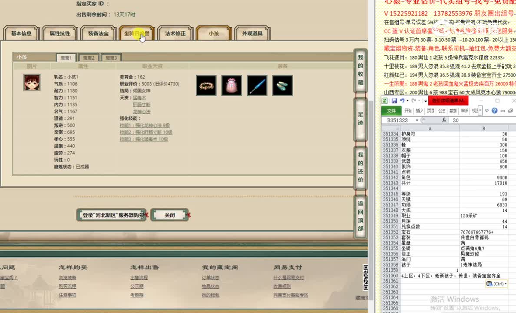This screenshot has height=313, width=516.
Task: Click the blue sword equipment icon
Action: [257, 85]
